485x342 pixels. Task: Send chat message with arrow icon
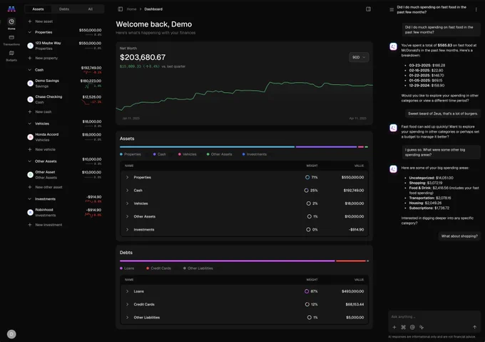pyautogui.click(x=474, y=327)
